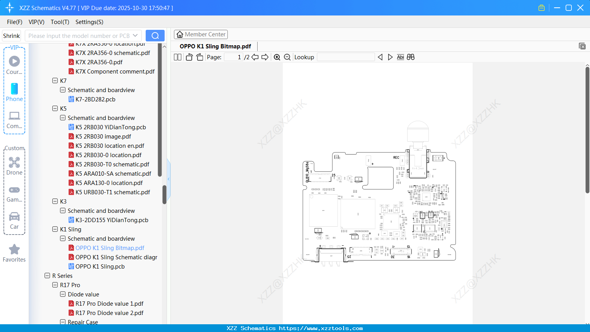Open R17 Pro Diode value 1.pdf
This screenshot has width=590, height=332.
coord(106,303)
